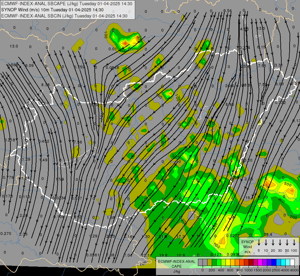The width and height of the screenshot is (300, 276).
Task: Click the 6.79 value on the map
Action: coord(128,218)
